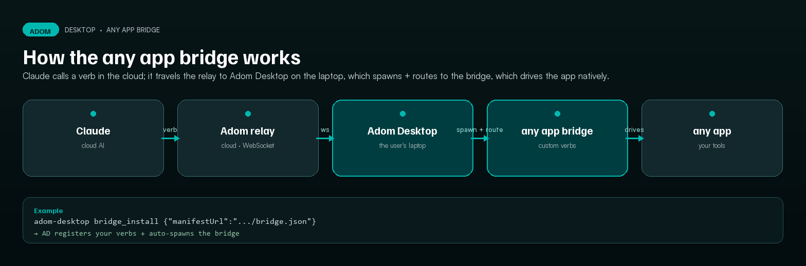Select the heading 'How the any app bridge works'
Image resolution: width=806 pixels, height=266 pixels.
(x=162, y=58)
